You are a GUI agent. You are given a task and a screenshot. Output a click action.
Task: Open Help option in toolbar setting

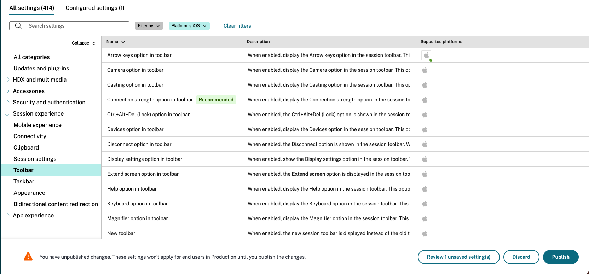(132, 189)
